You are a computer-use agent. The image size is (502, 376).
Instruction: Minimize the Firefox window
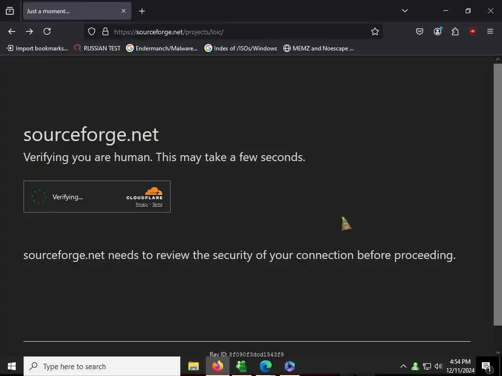coord(445,11)
